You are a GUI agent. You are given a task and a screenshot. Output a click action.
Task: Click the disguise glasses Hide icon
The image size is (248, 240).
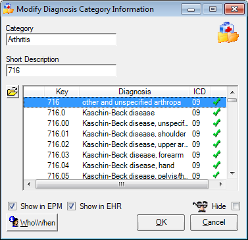(201, 206)
